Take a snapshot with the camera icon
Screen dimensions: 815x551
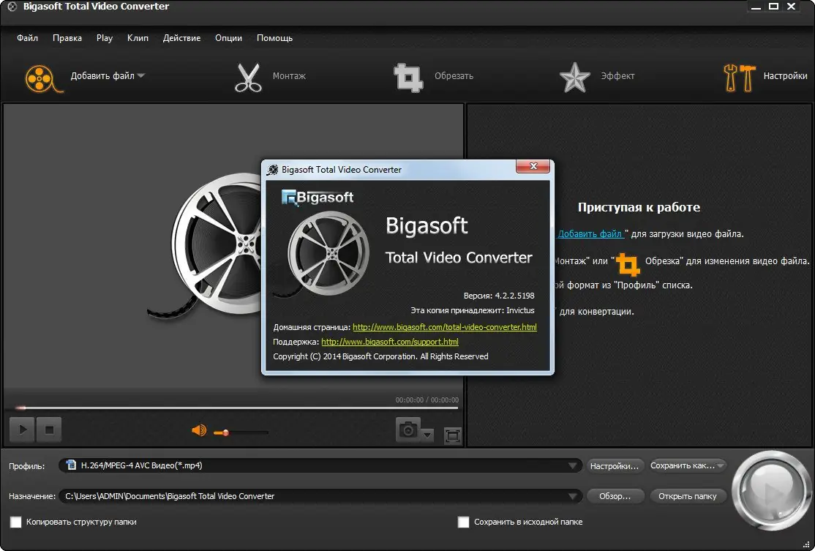[408, 430]
